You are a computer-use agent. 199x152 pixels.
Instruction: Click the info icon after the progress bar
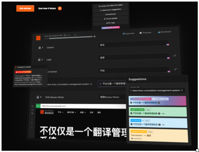(x=94, y=37)
